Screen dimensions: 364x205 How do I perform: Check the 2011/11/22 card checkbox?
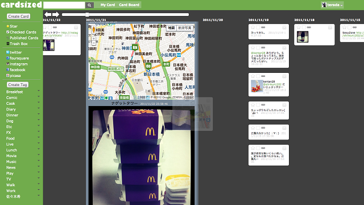(49, 27)
